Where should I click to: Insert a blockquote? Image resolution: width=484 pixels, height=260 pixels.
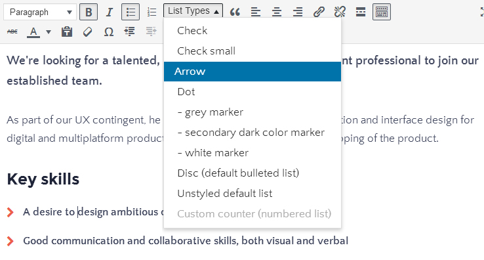coord(235,12)
